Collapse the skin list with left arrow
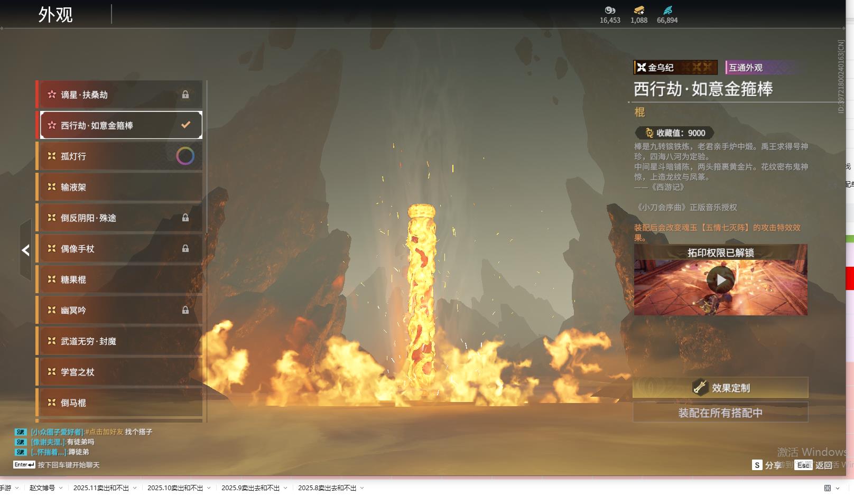 pyautogui.click(x=25, y=250)
